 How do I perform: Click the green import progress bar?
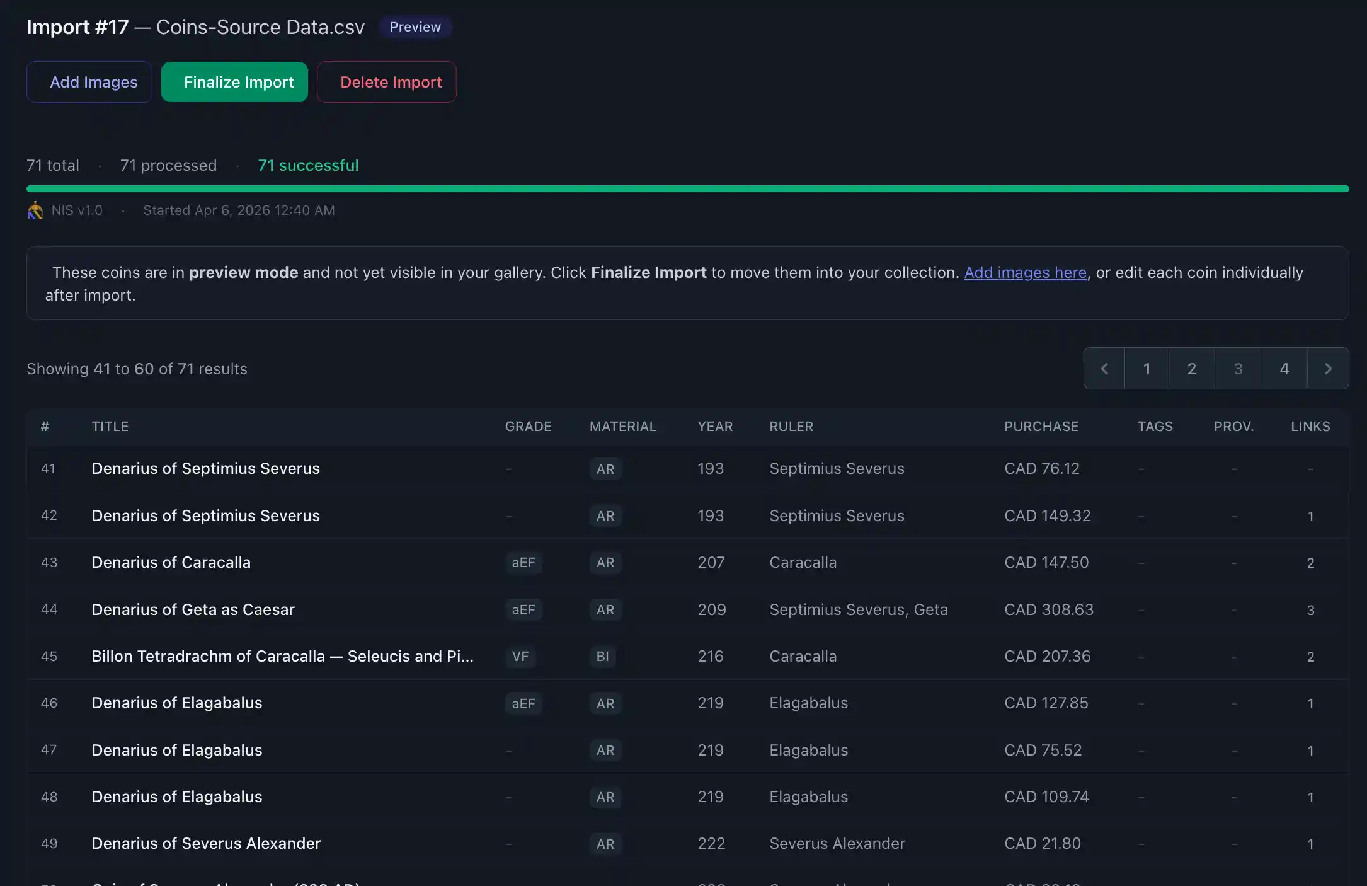click(x=687, y=188)
